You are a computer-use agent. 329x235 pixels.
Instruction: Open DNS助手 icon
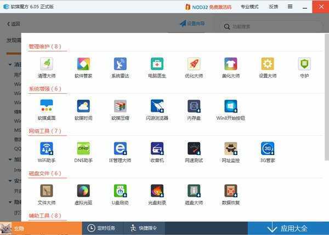tap(83, 148)
